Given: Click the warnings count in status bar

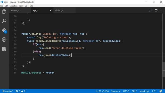Looking at the screenshot, I should point(23,91).
